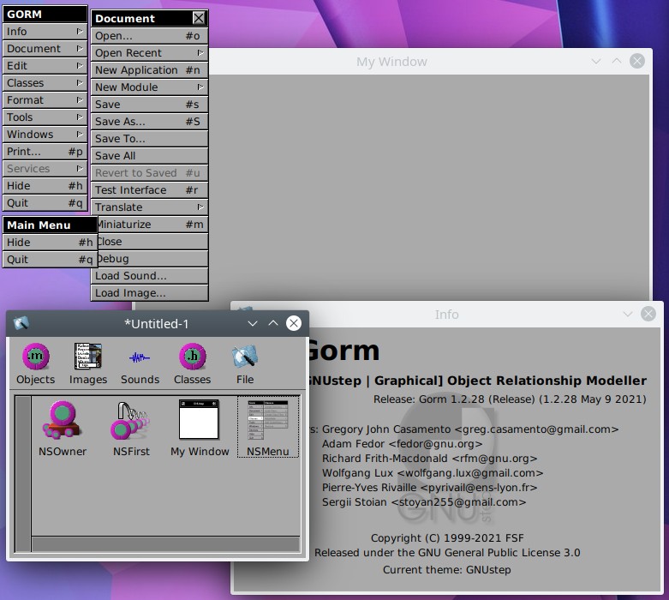669x600 pixels.
Task: Open the Objects view in Untitled-1
Action: (36, 363)
